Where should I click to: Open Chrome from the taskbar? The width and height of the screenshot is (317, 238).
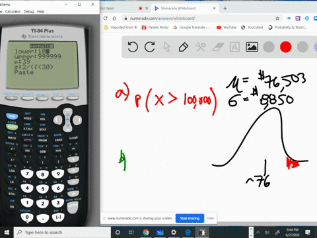[x=145, y=232]
